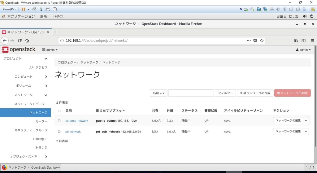
Task: Open the admin project dropdown
Action: pos(50,50)
